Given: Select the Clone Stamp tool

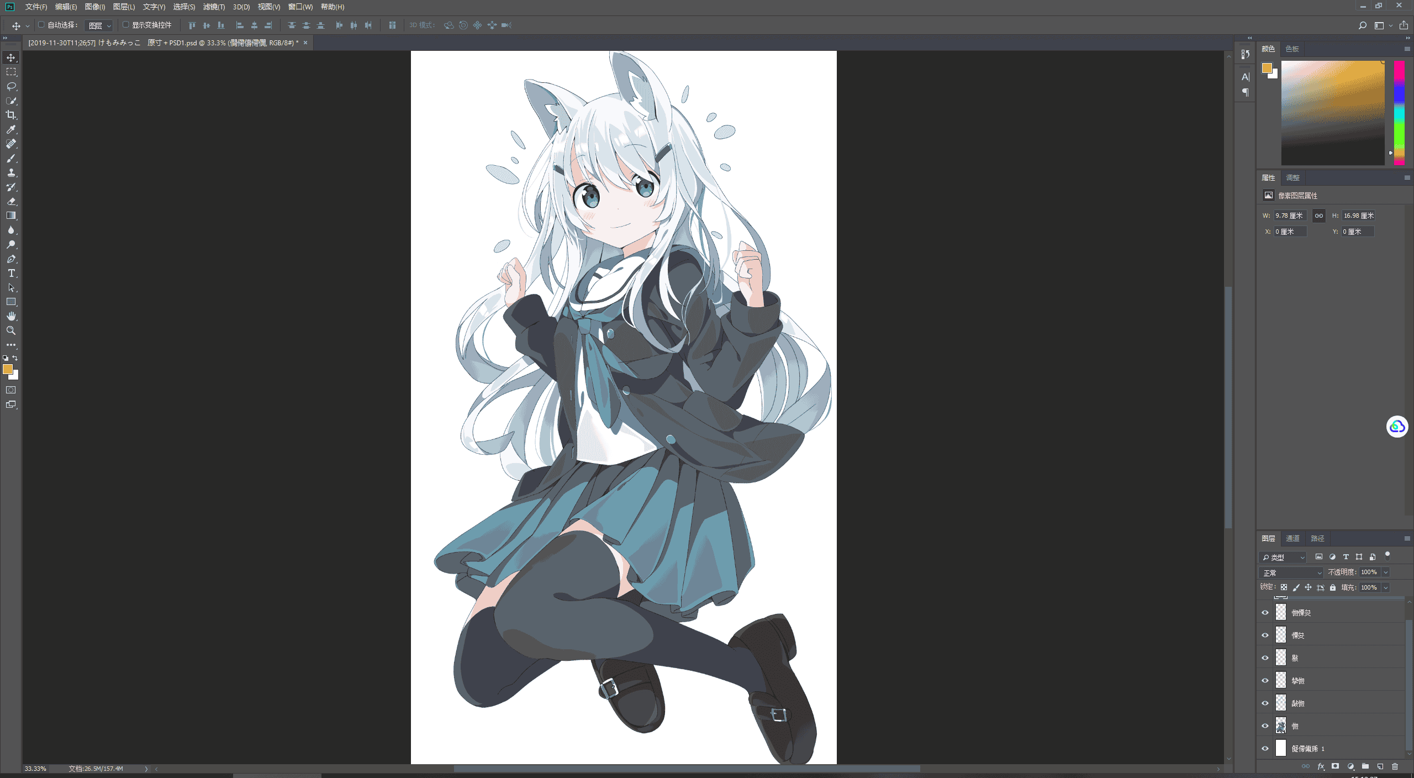Looking at the screenshot, I should (11, 172).
